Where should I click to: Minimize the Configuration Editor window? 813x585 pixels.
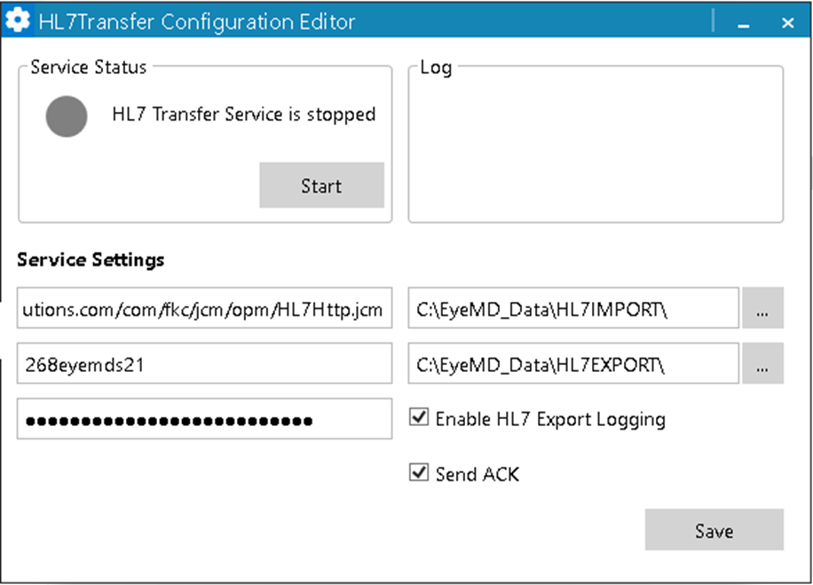point(744,24)
